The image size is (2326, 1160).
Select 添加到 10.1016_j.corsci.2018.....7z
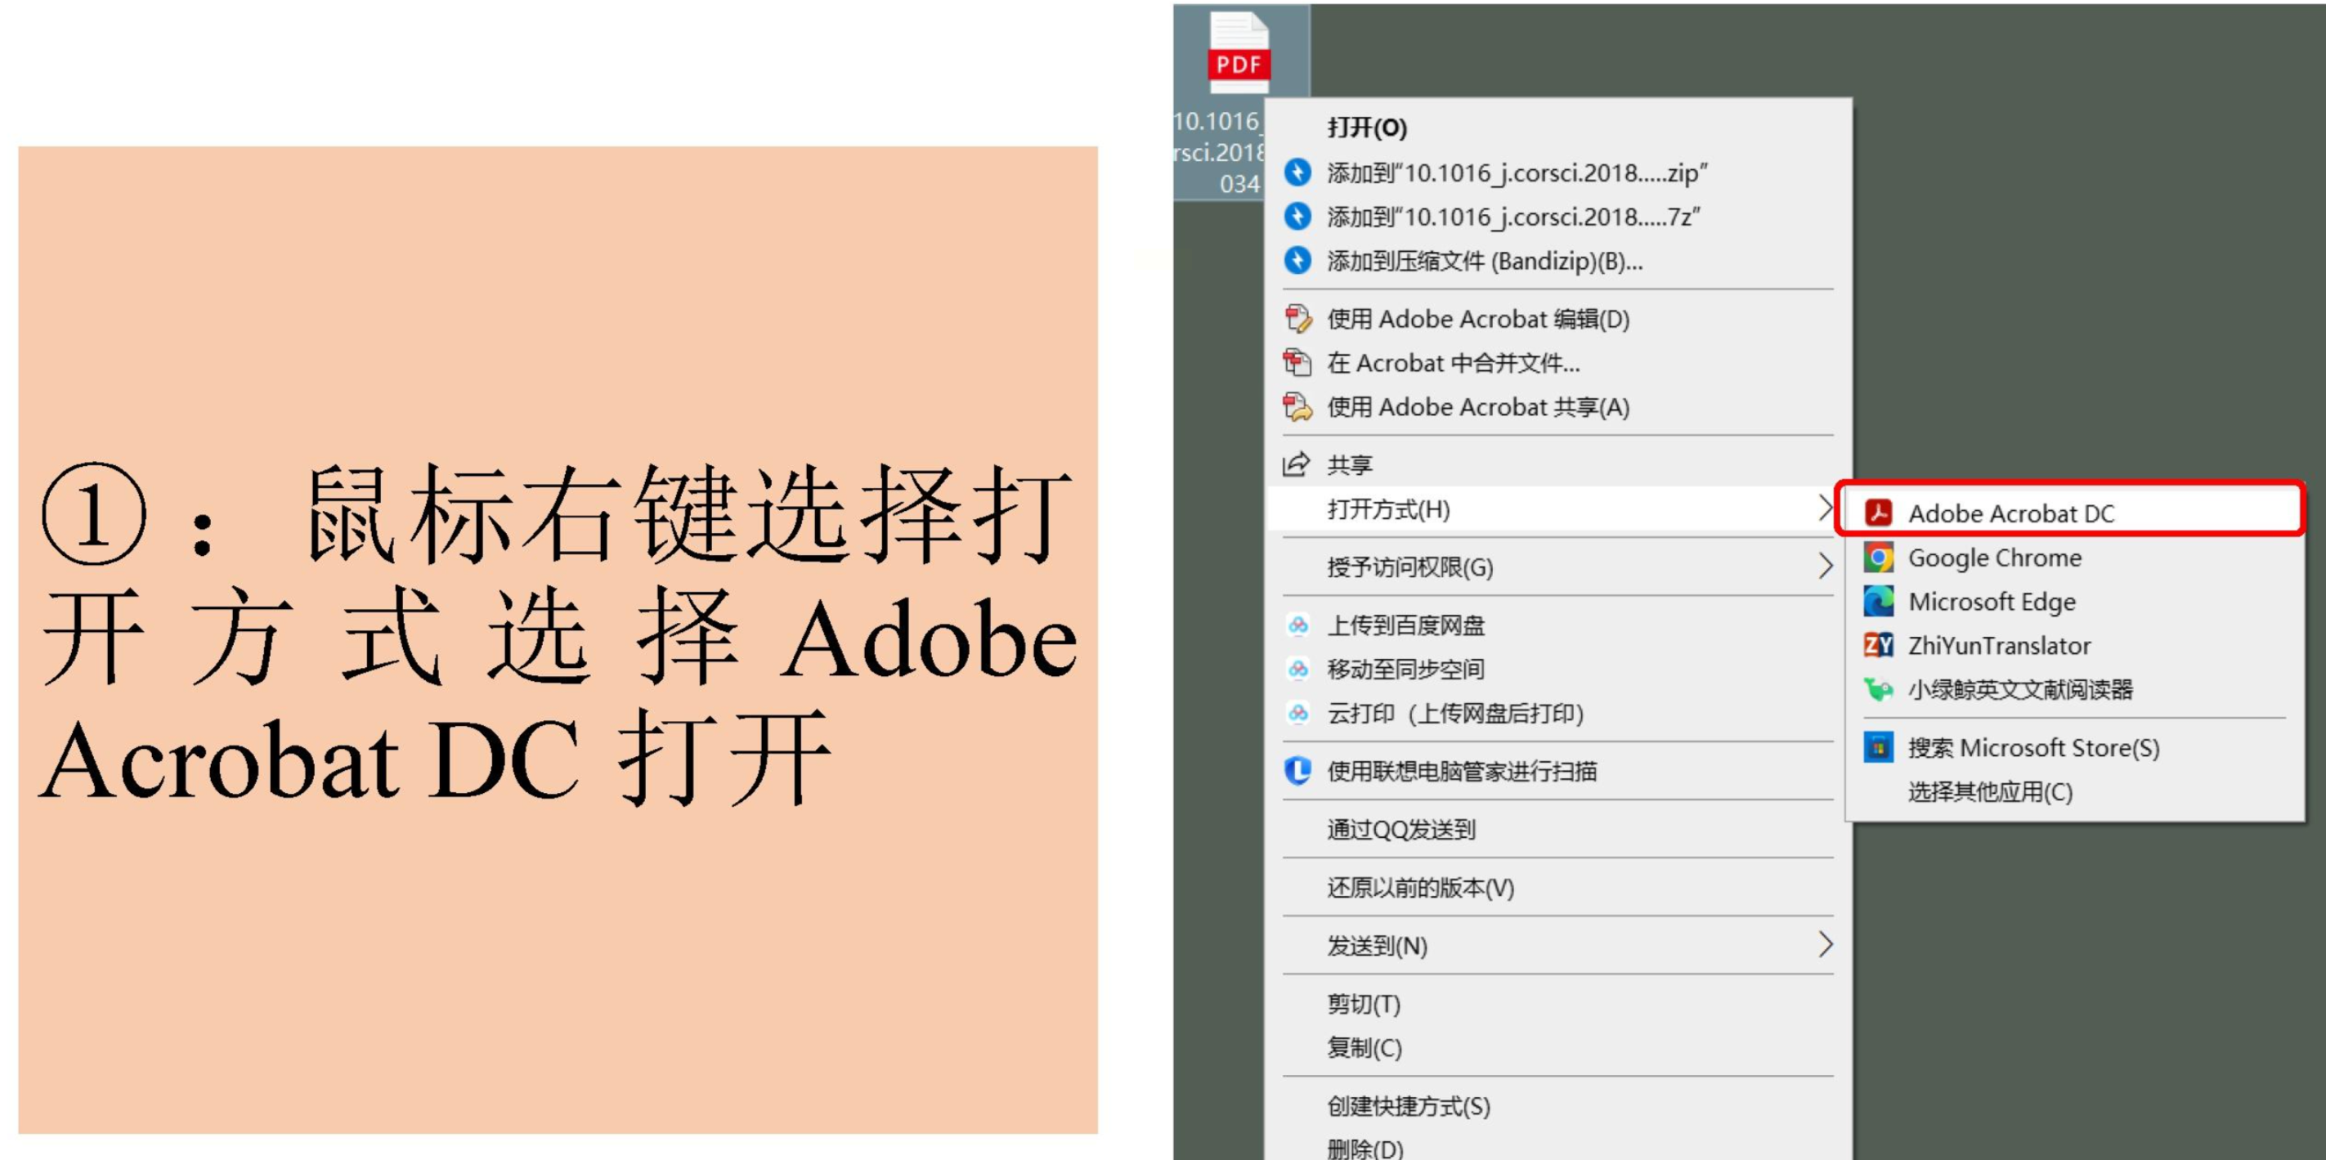(1559, 217)
